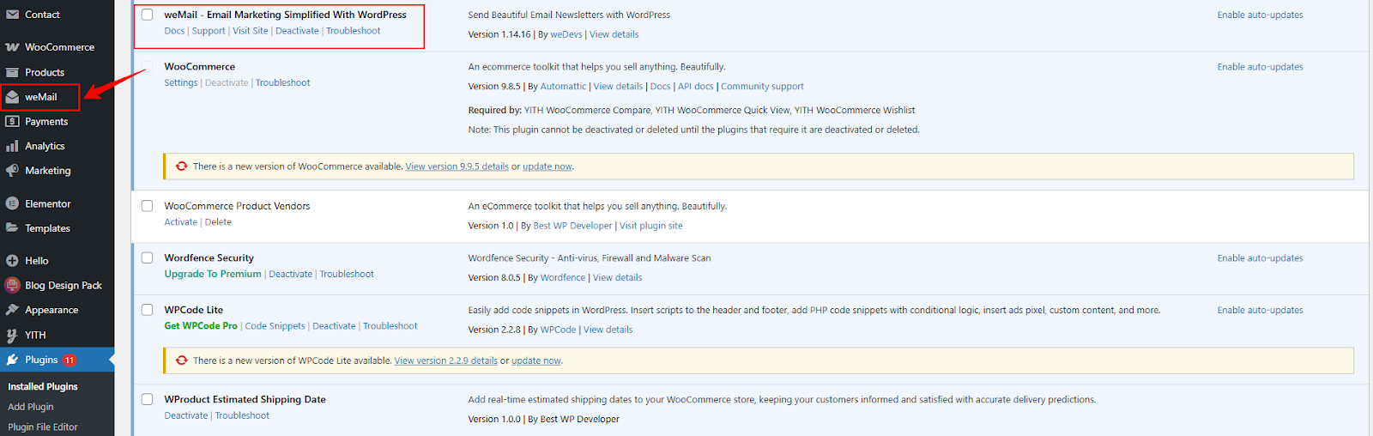Click the WooCommerce update refresh icon
The width and height of the screenshot is (1373, 436).
pos(181,167)
